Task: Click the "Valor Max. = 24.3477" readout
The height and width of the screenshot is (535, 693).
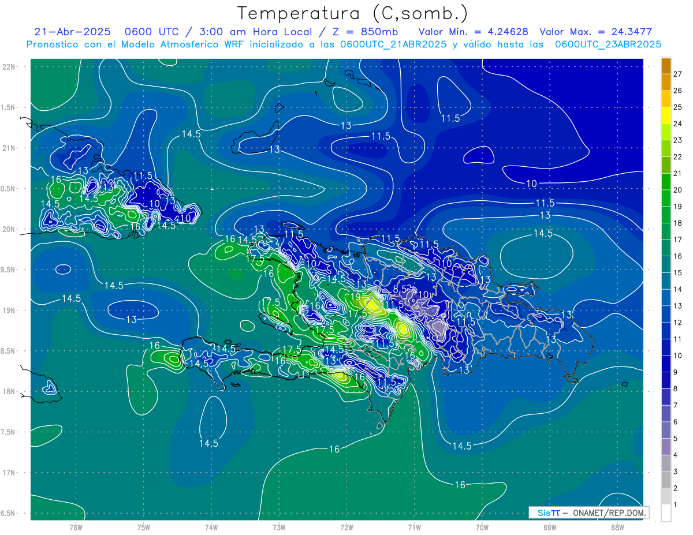Action: (x=595, y=32)
